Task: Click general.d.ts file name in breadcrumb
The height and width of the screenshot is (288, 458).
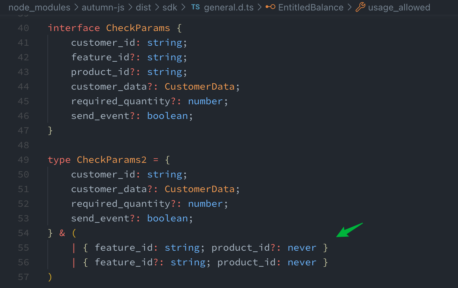Action: (x=229, y=7)
